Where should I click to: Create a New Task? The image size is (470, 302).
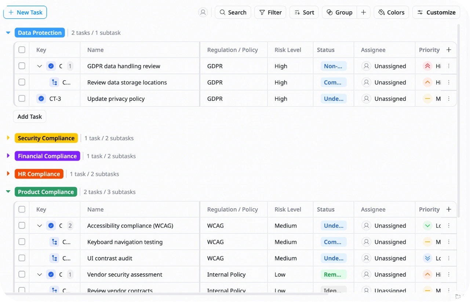click(25, 12)
